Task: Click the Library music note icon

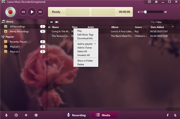Action: click(3, 22)
